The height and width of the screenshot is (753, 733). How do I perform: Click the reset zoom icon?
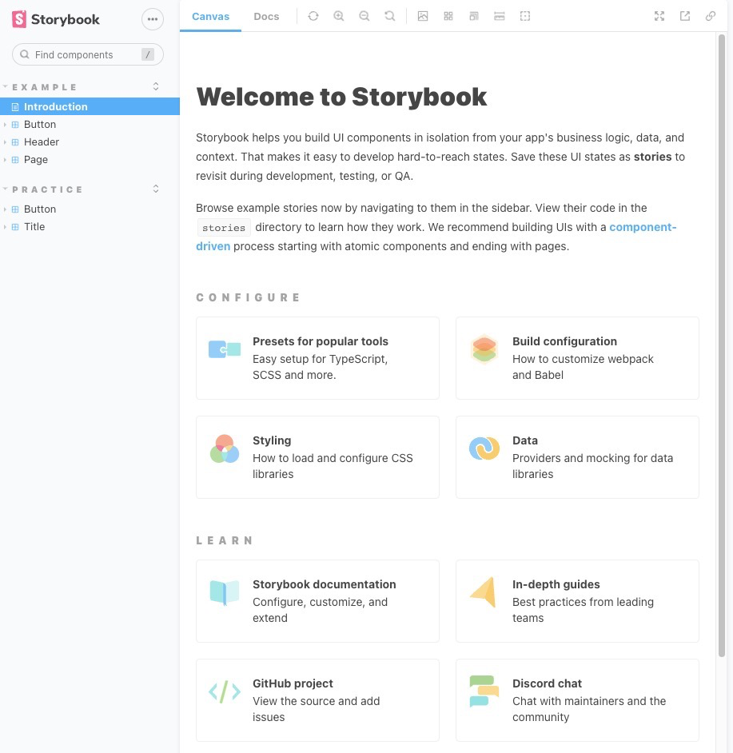(x=390, y=16)
